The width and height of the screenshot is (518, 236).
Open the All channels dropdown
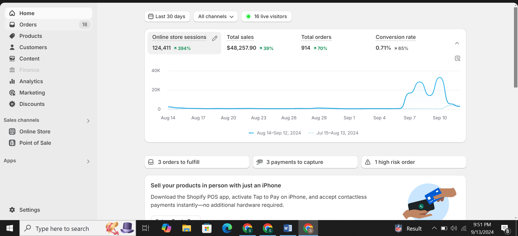(x=216, y=16)
